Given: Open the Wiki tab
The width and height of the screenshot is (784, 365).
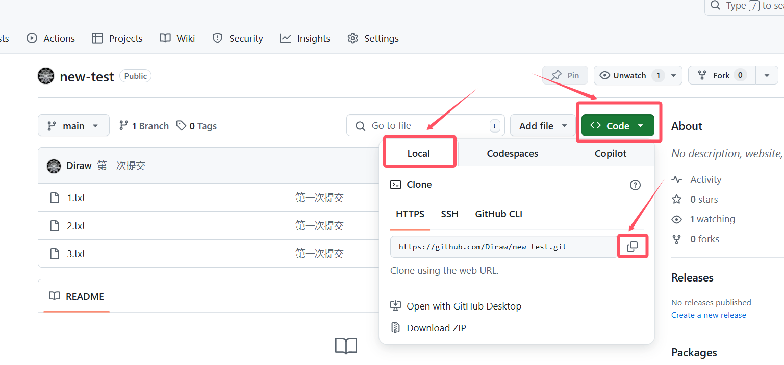Looking at the screenshot, I should coord(178,38).
